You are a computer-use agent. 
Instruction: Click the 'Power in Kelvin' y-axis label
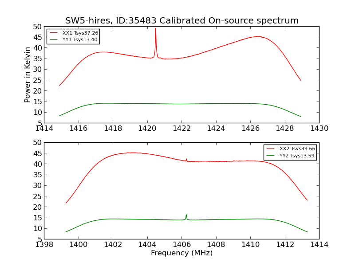tap(27, 74)
